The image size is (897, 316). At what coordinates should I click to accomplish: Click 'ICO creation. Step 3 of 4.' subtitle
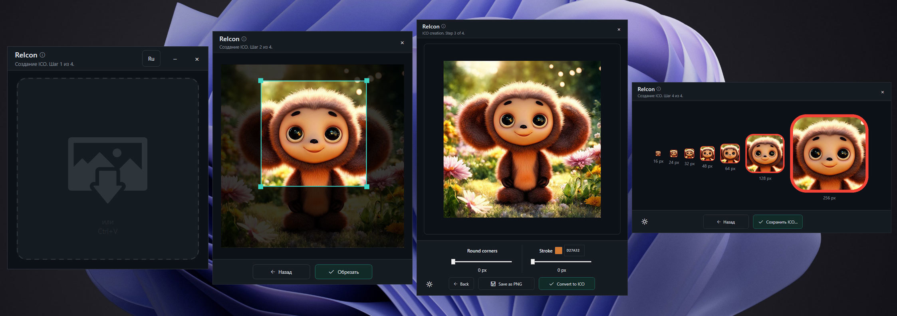pyautogui.click(x=443, y=33)
